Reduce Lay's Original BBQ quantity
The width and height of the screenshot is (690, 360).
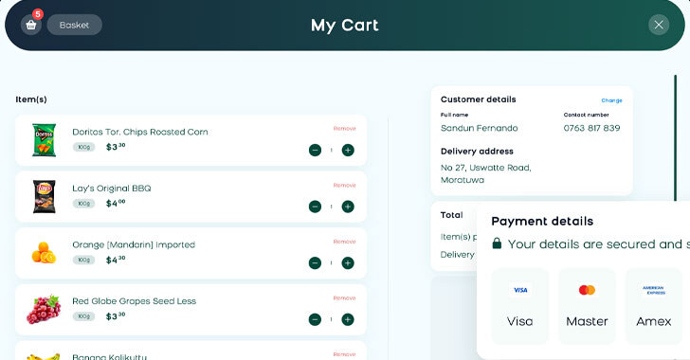[315, 207]
